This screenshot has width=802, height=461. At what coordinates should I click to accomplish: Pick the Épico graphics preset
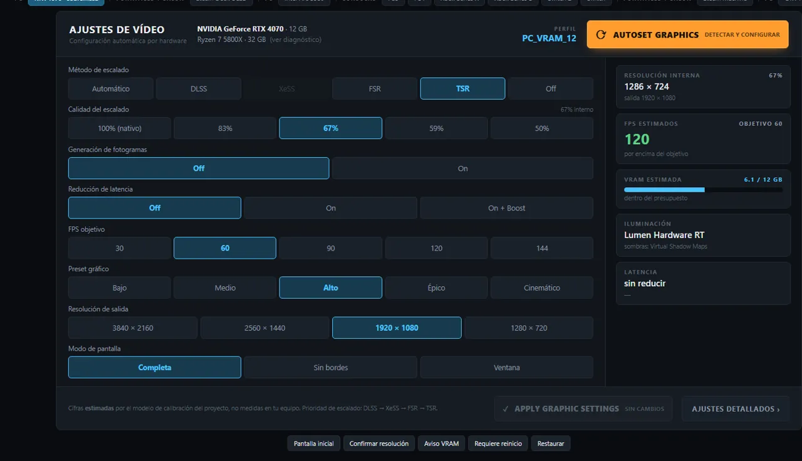pos(437,288)
